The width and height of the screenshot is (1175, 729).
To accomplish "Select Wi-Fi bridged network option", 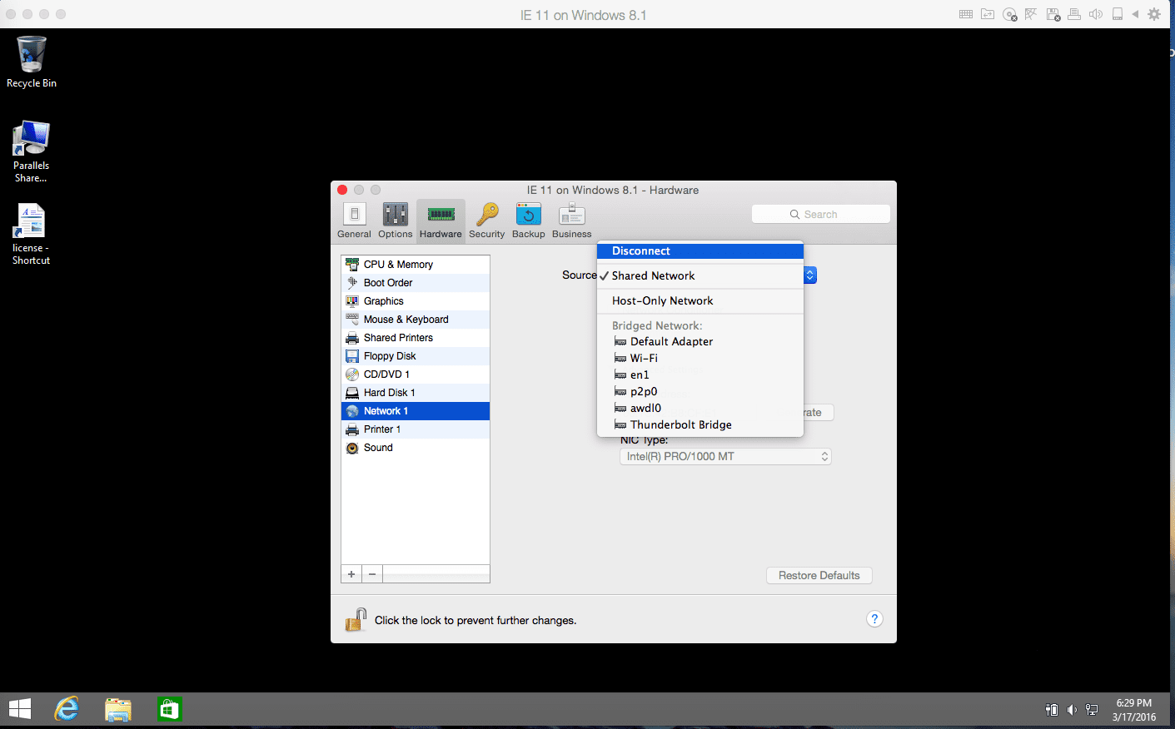I will pos(700,358).
